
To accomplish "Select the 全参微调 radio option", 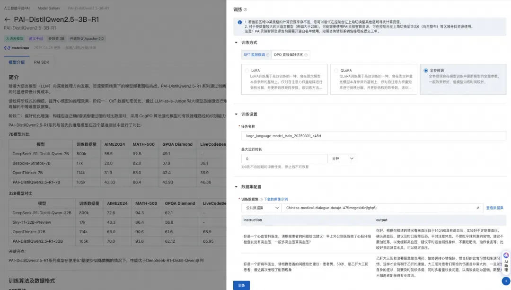I will point(426,70).
